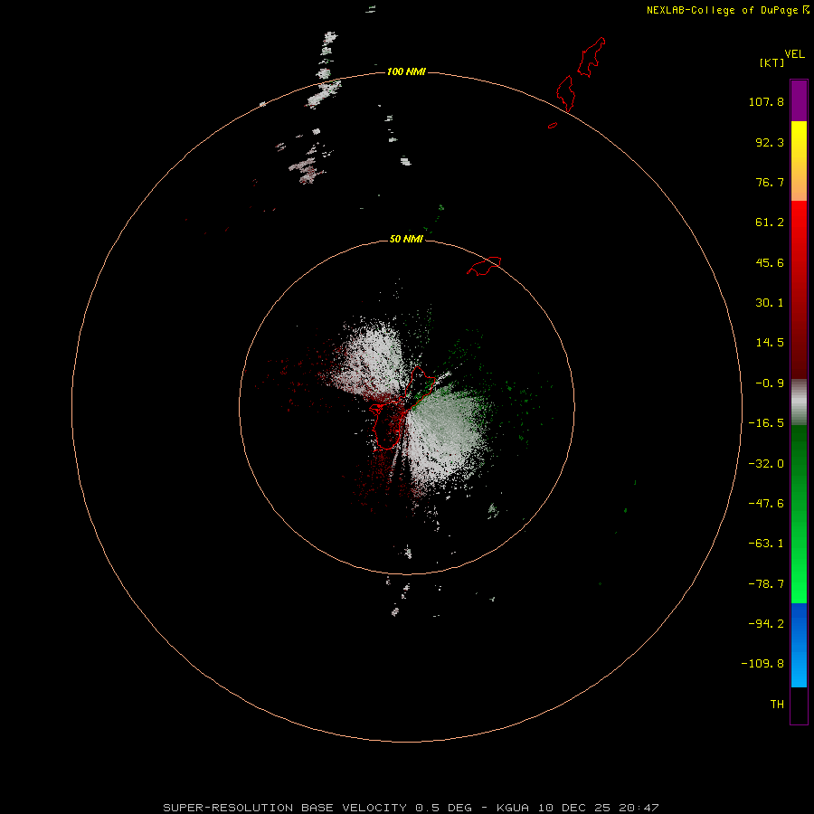Click the purple color band on velocity scale

click(799, 100)
